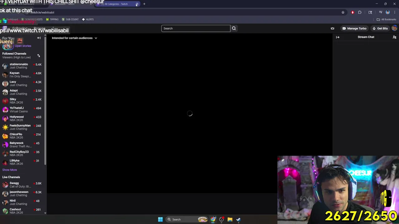Open the Prime loot crown icon
This screenshot has height=224, width=399.
tap(332, 28)
